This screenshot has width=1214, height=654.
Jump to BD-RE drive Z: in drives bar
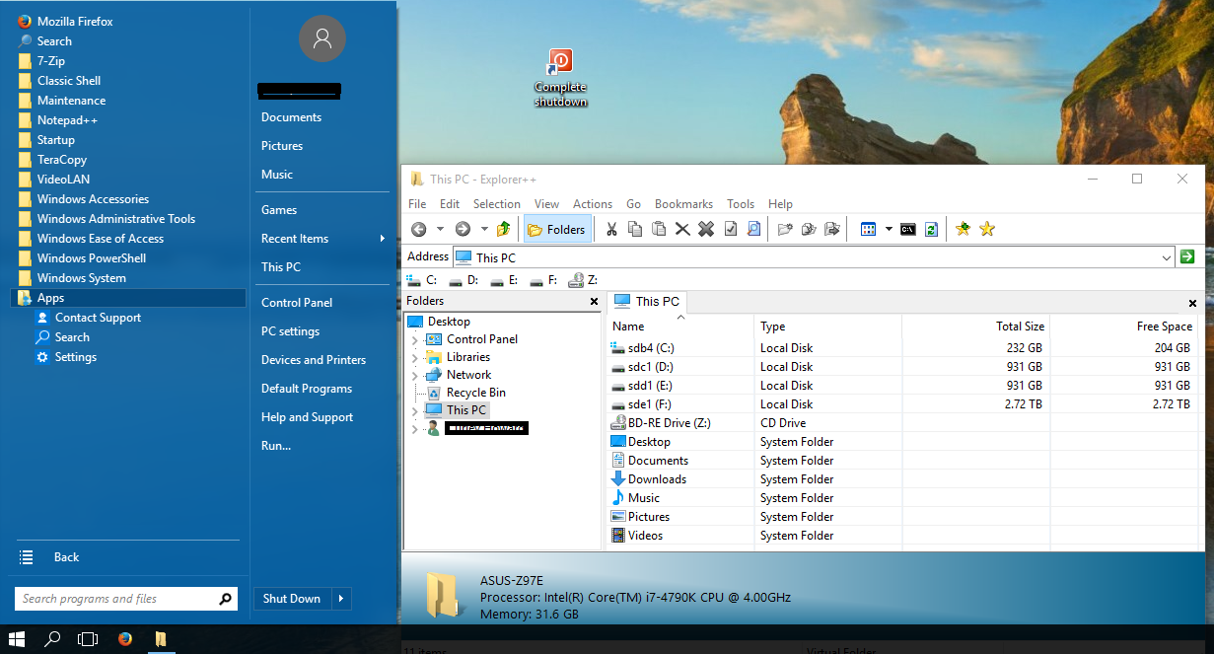[x=583, y=280]
